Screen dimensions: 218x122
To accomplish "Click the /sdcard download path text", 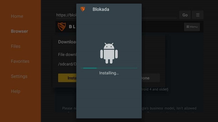I will 67,64.
